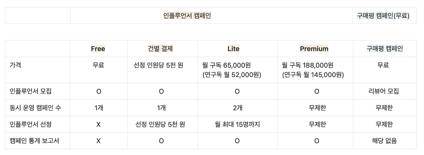Click the 해당 없음 cell

[385, 141]
